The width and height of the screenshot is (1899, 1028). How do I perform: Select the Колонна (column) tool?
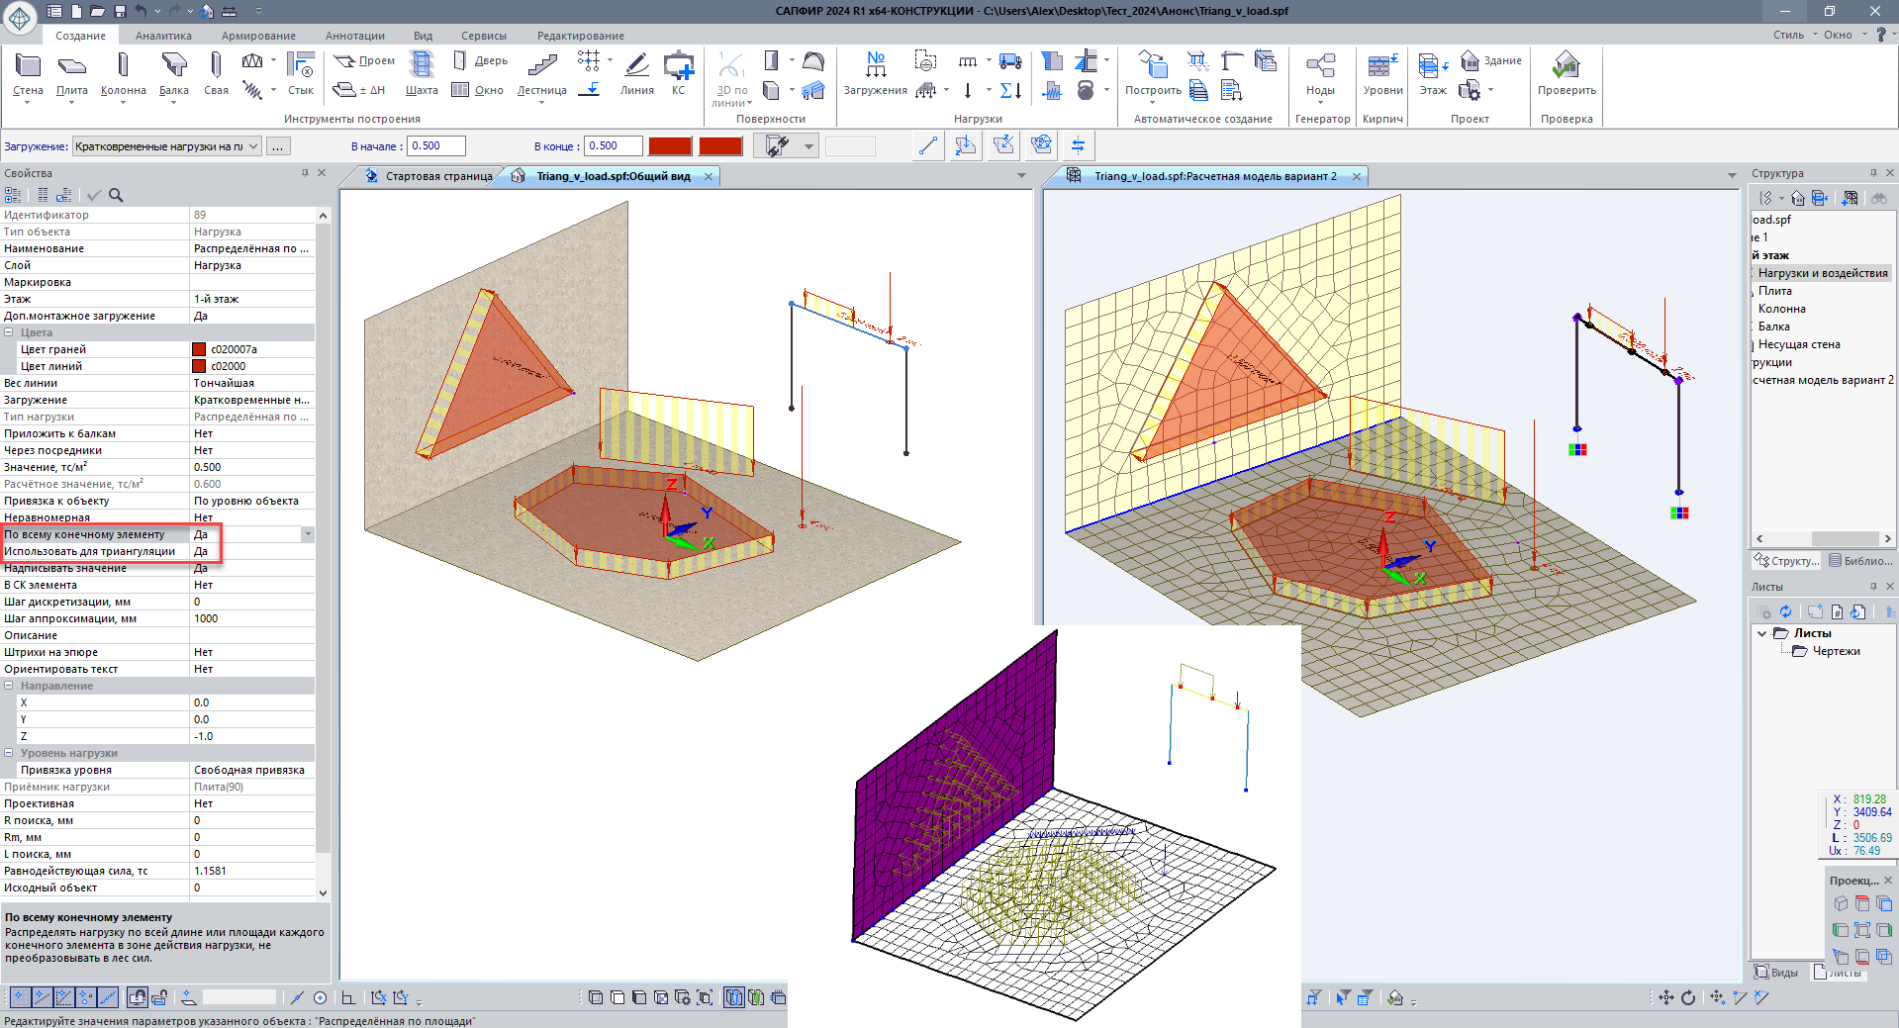coord(123,75)
